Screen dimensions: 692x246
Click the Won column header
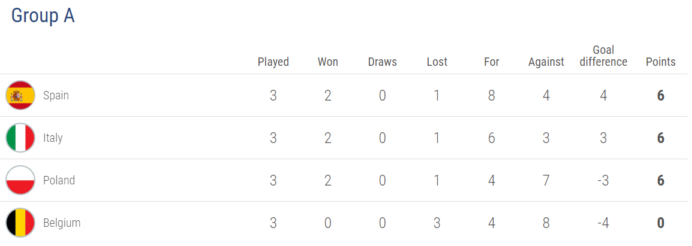click(328, 62)
